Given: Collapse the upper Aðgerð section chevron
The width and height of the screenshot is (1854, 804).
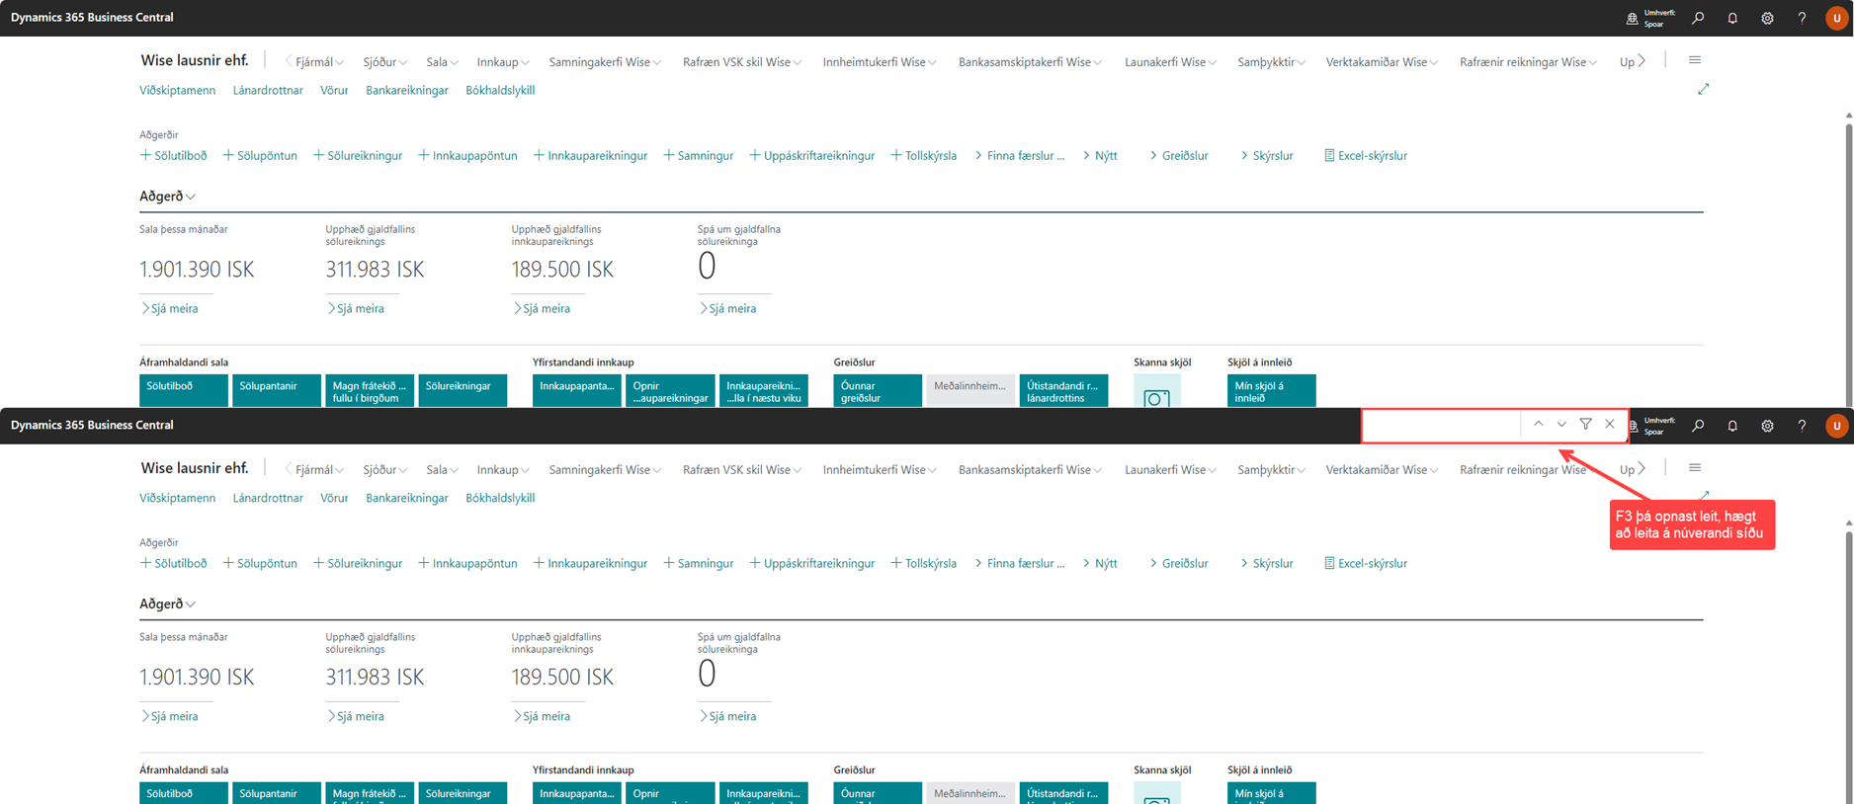Looking at the screenshot, I should coord(191,197).
